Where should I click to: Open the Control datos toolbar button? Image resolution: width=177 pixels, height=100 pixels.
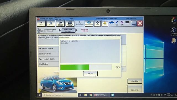coord(89,23)
